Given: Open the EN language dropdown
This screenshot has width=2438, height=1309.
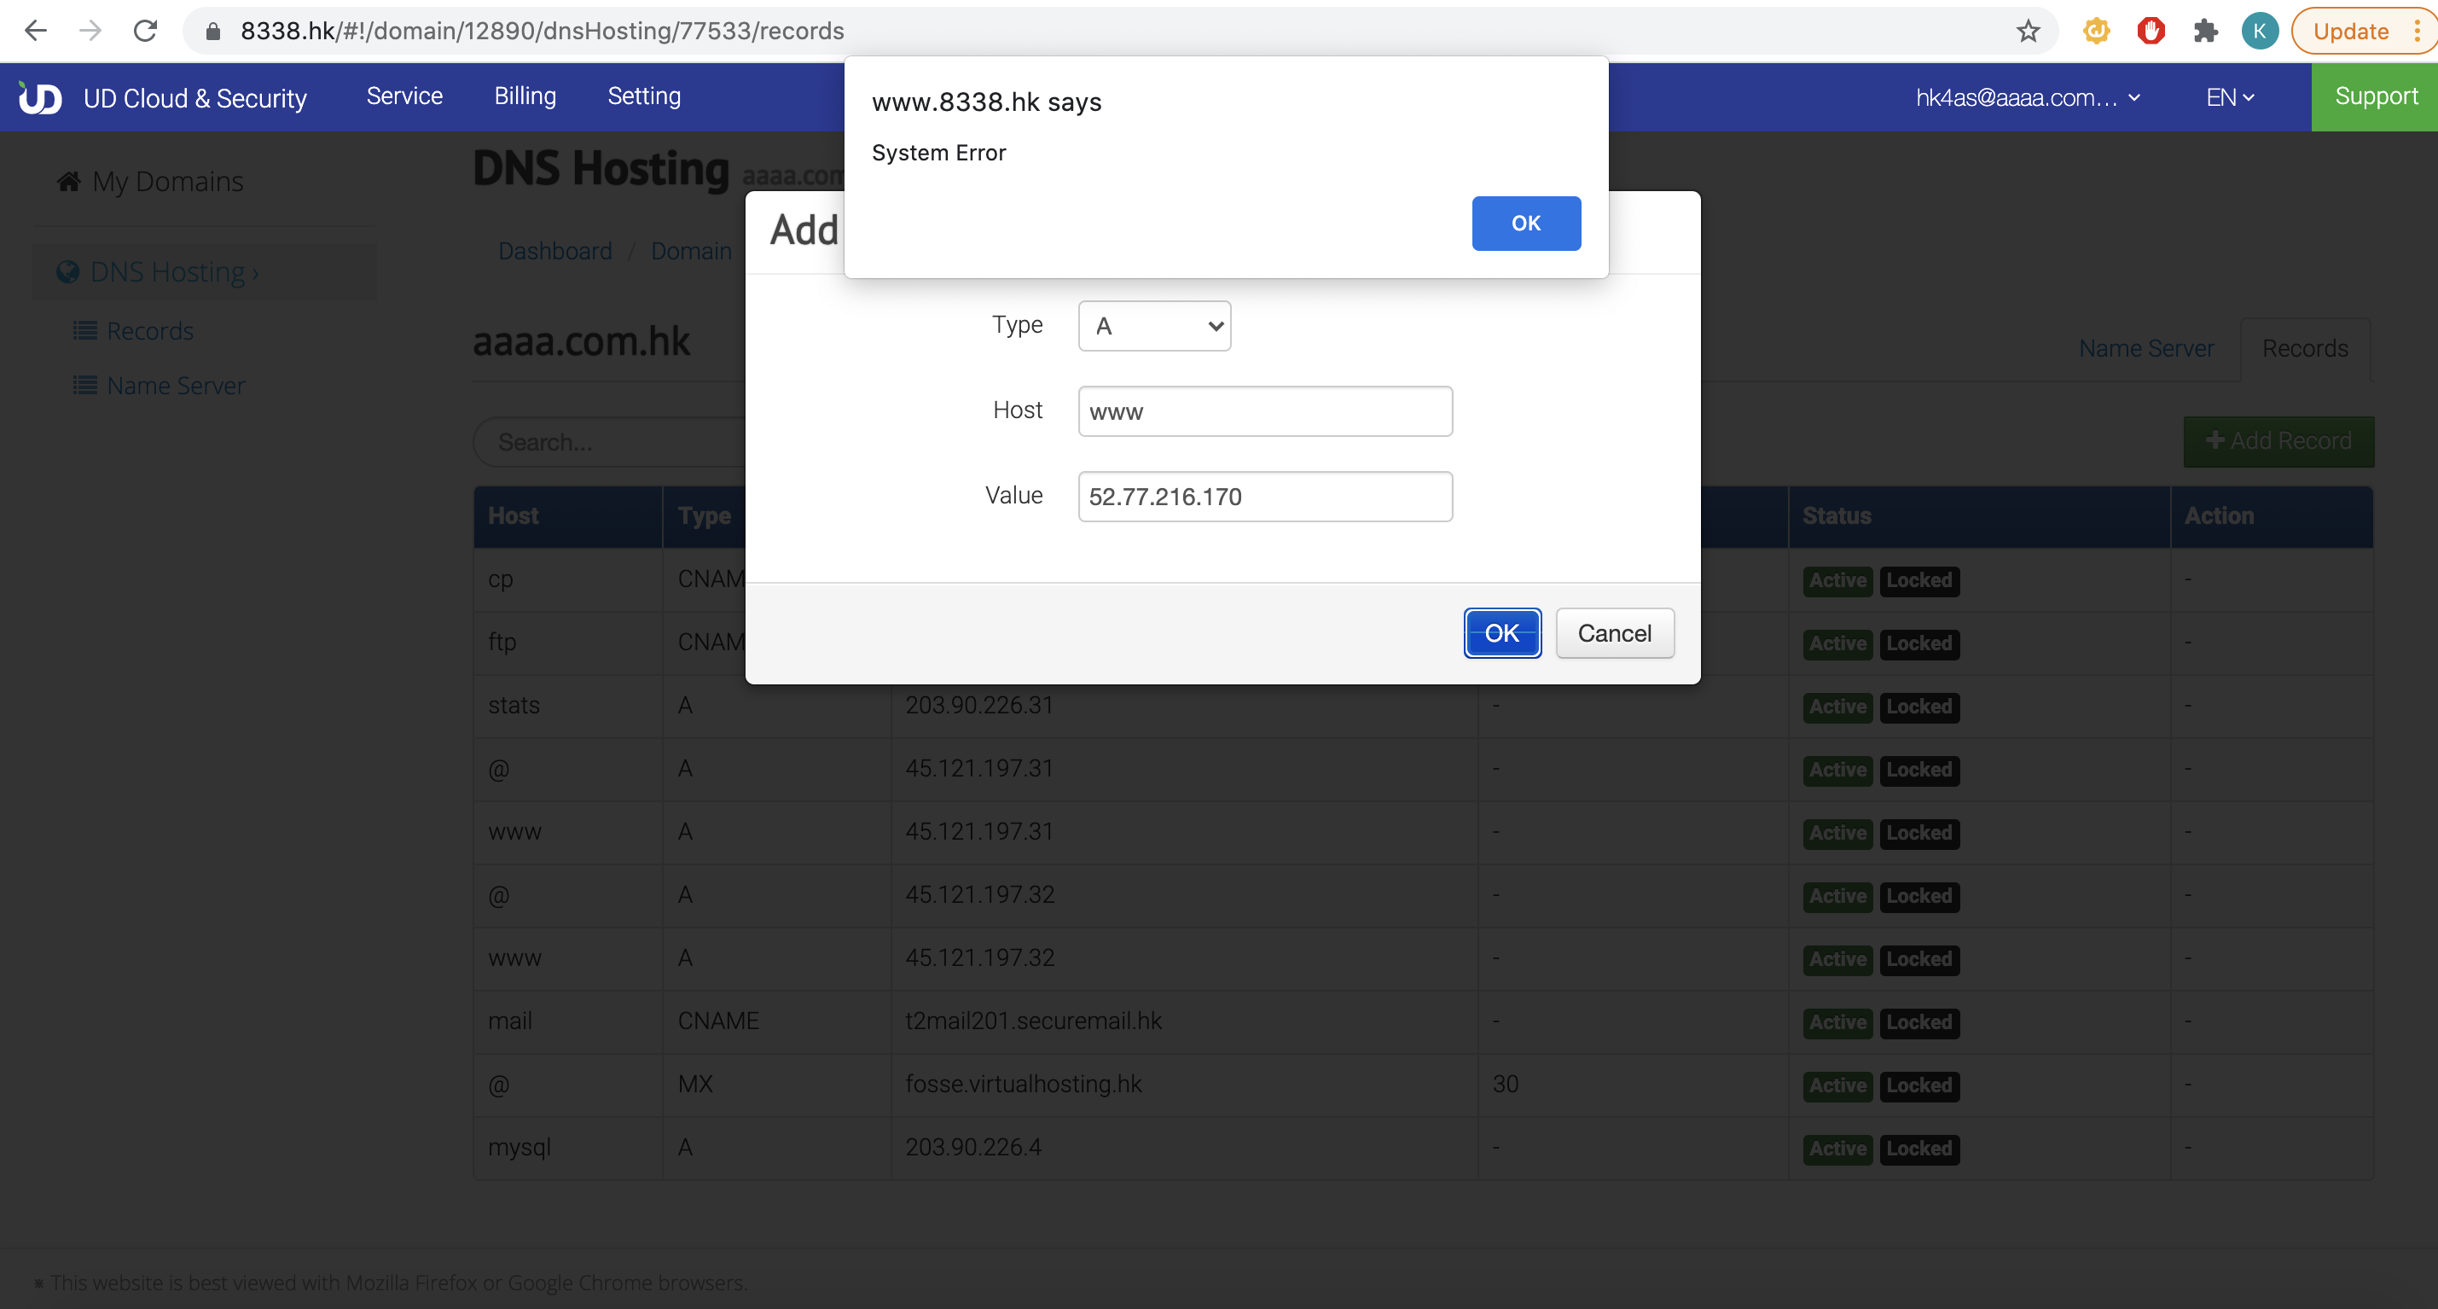Looking at the screenshot, I should click(2230, 97).
